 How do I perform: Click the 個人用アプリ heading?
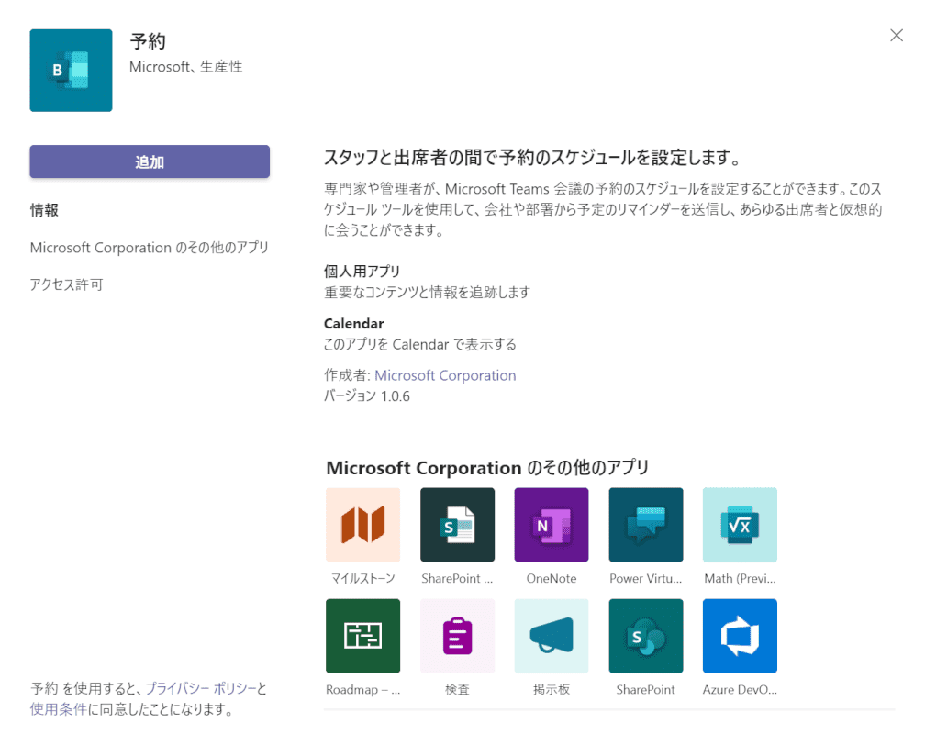[362, 272]
